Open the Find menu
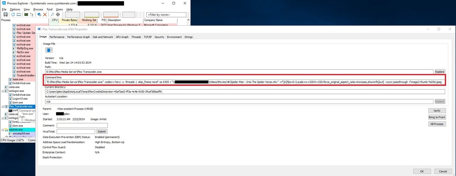The image size is (456, 176). (x=49, y=9)
